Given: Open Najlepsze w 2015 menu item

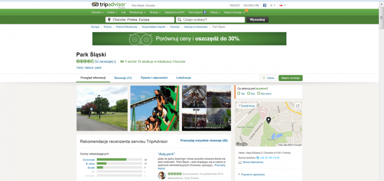Looking at the screenshot, I should coord(174,12).
